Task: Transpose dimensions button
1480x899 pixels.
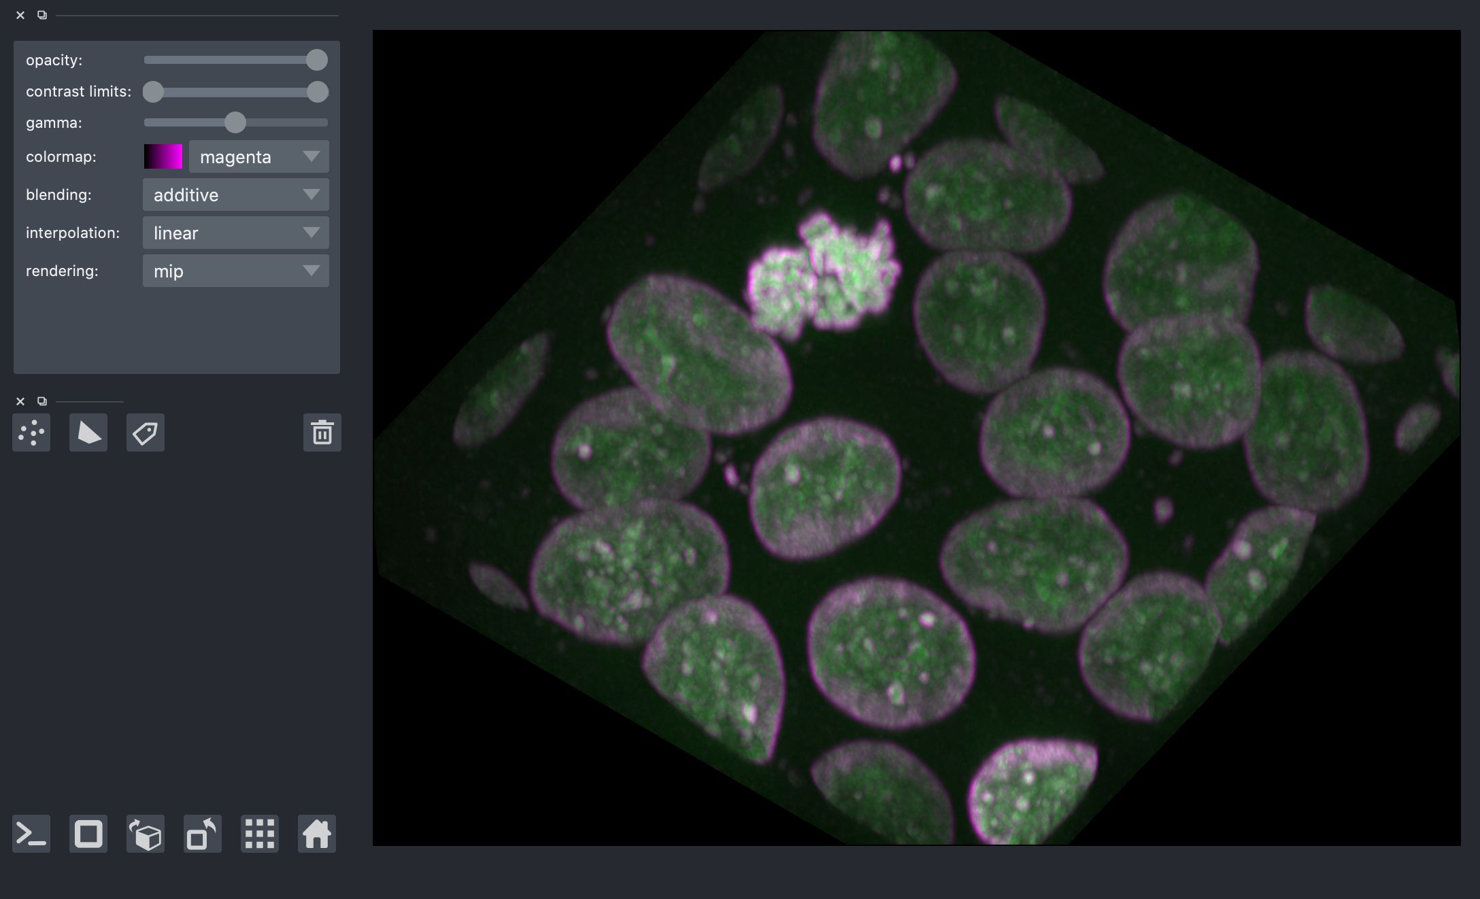Action: (203, 834)
